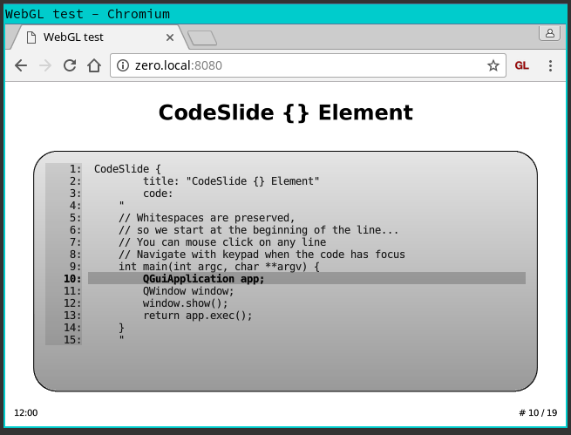This screenshot has width=571, height=435.
Task: Click the slide title CodeSlide {} Element
Action: point(285,112)
